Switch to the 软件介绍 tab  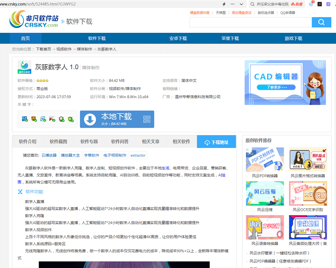coord(28,142)
